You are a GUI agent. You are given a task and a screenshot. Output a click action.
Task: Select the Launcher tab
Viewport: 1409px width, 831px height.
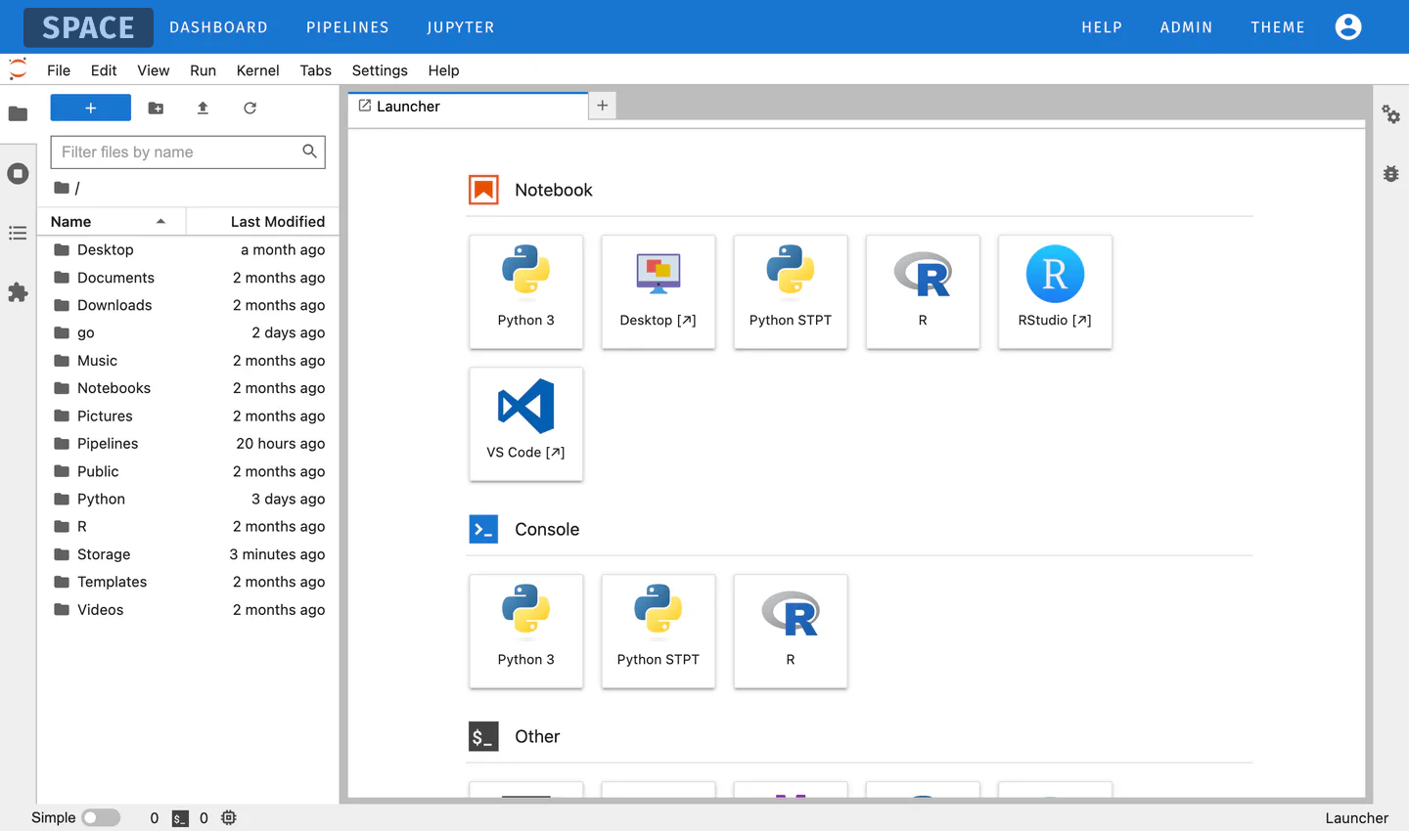(x=468, y=107)
